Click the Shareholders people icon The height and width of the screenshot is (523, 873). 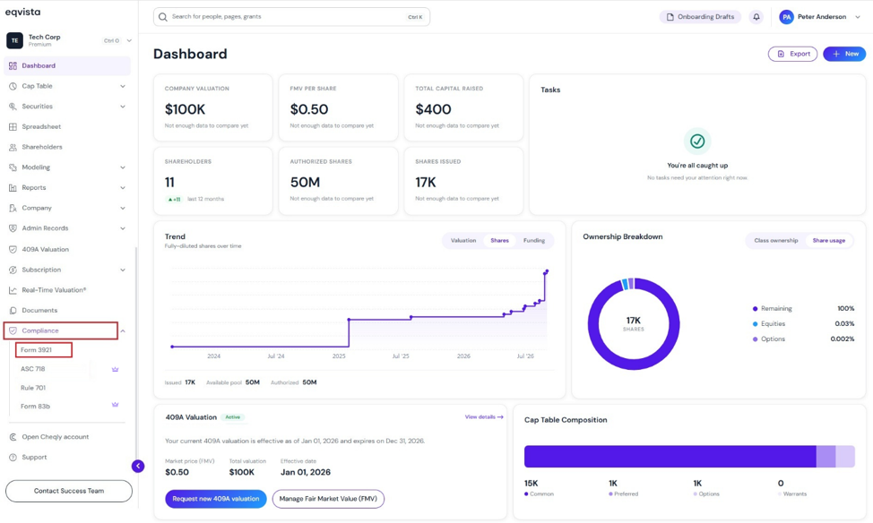[13, 147]
